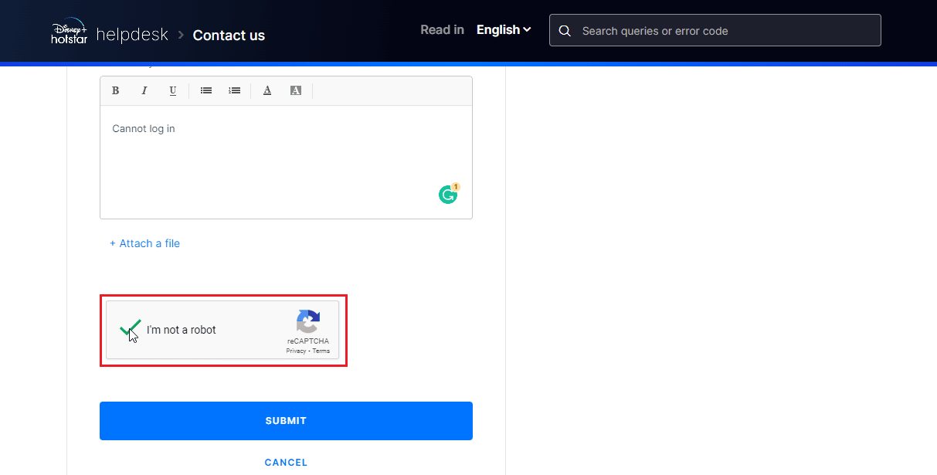Click the search magnifier icon
Viewport: 937px width, 475px height.
pyautogui.click(x=565, y=31)
